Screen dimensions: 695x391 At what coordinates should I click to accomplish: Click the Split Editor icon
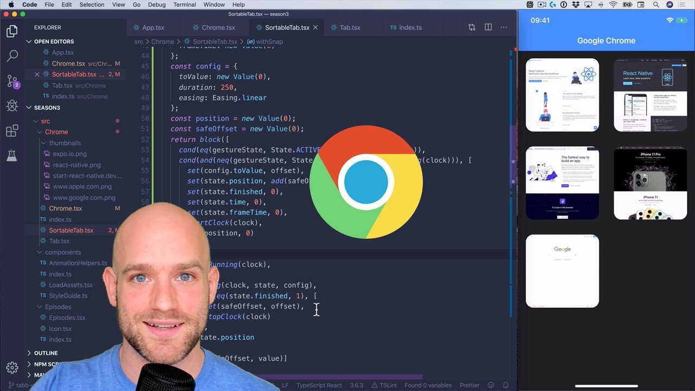click(x=488, y=27)
